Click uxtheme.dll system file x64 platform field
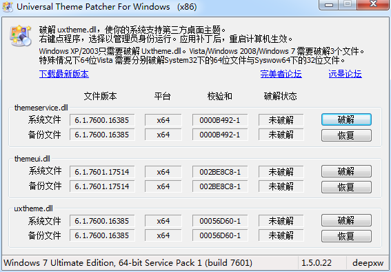Screen dimensions: 391x272 click(163, 221)
